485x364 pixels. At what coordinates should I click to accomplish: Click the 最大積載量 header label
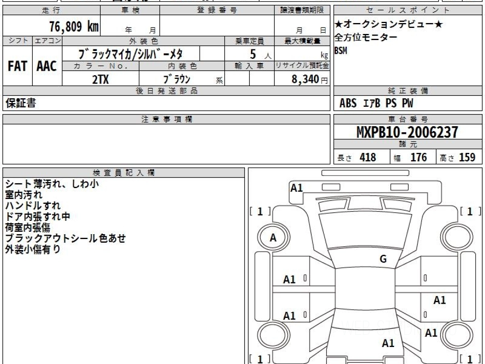(302, 41)
